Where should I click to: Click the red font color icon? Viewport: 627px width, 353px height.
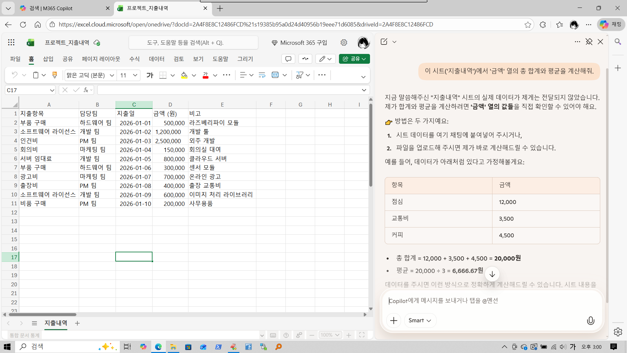point(205,75)
